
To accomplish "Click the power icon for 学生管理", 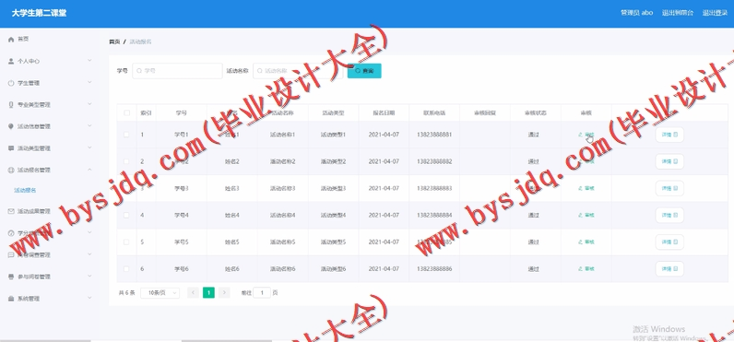I will pos(11,83).
